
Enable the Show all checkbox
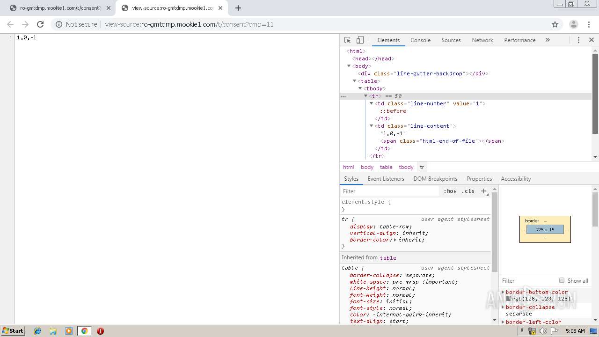[x=562, y=280]
